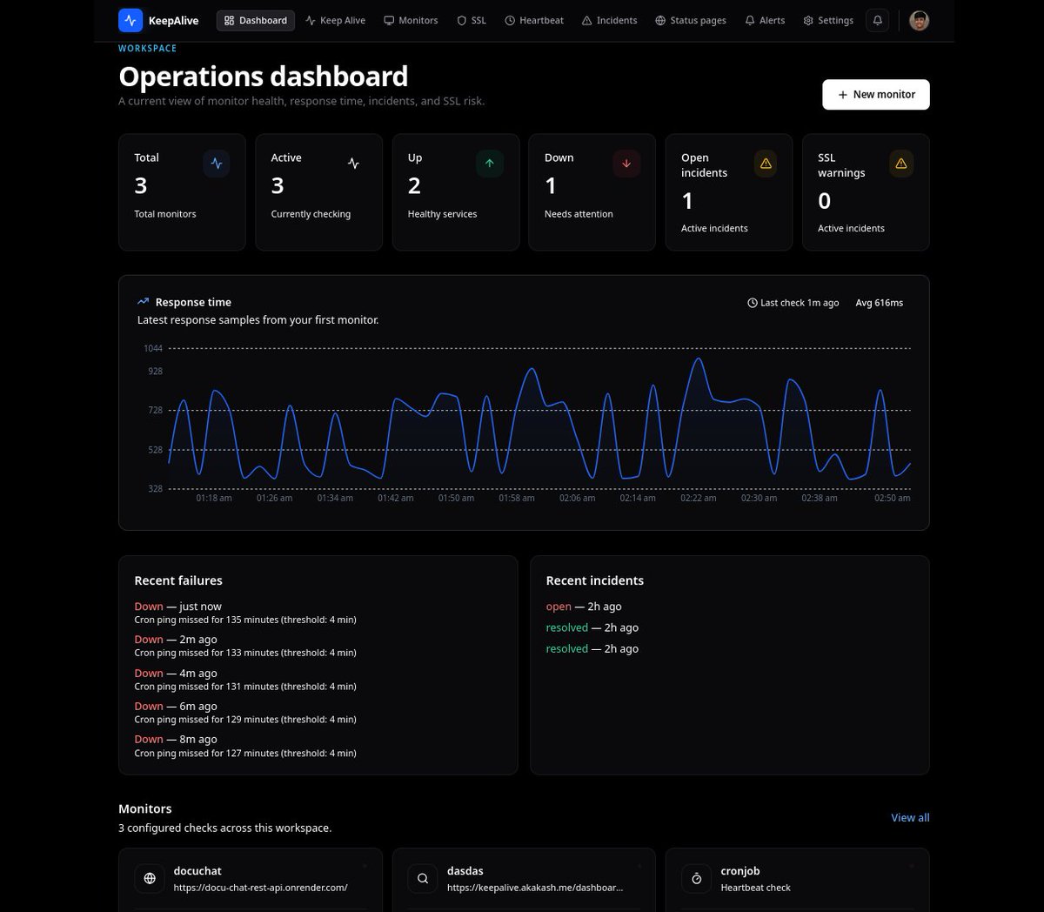Open the Status pages tab
The image size is (1044, 912).
pos(691,20)
